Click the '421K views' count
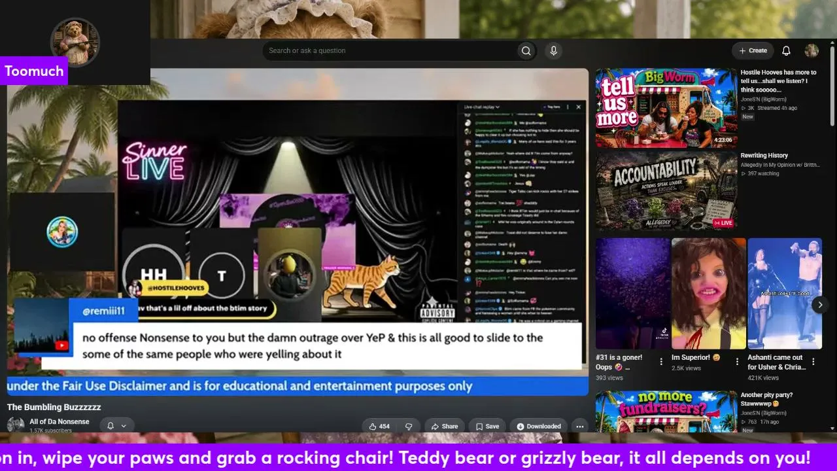 coord(763,377)
